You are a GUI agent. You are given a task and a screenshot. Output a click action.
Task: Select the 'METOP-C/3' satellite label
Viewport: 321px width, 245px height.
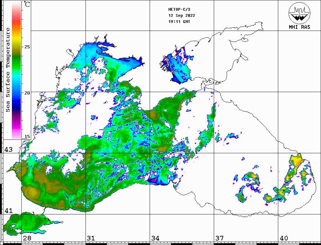coord(179,9)
